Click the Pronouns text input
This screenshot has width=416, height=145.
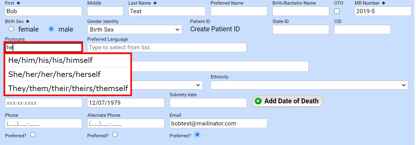click(43, 48)
